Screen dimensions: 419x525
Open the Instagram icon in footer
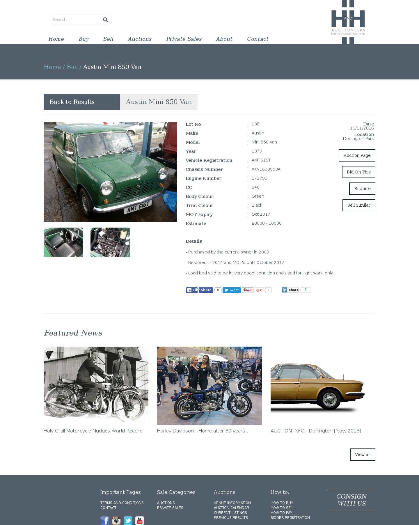[x=116, y=520]
